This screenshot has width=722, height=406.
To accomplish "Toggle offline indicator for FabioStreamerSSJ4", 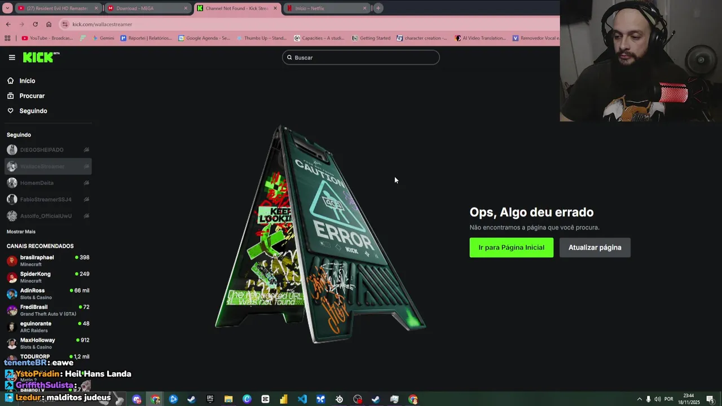I will coord(86,200).
